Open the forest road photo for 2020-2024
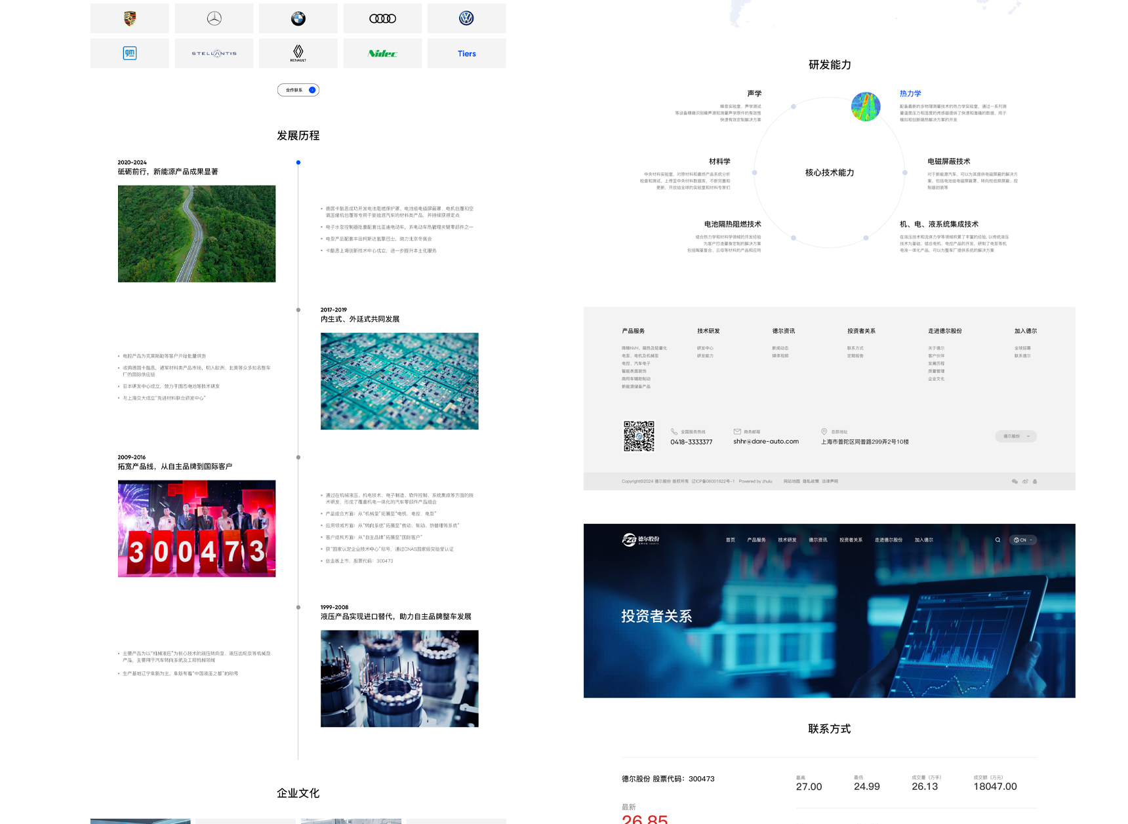This screenshot has height=824, width=1128. [x=197, y=234]
